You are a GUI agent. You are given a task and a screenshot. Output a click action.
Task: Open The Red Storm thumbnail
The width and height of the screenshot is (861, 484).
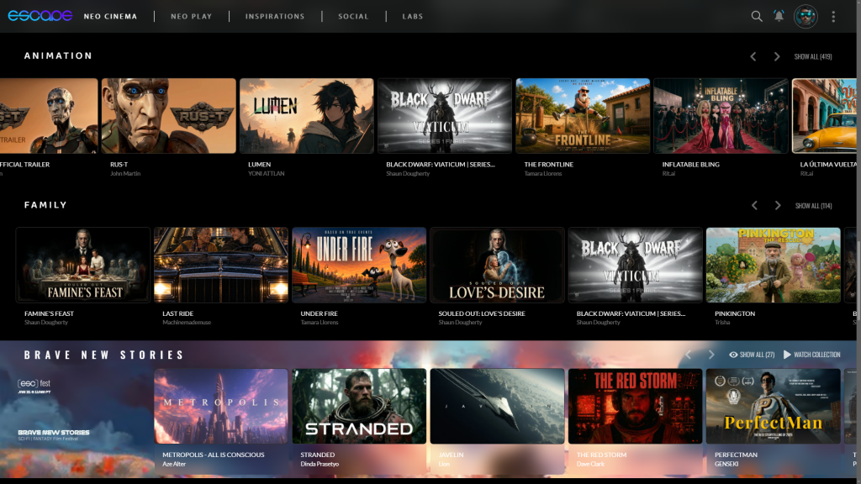[636, 406]
